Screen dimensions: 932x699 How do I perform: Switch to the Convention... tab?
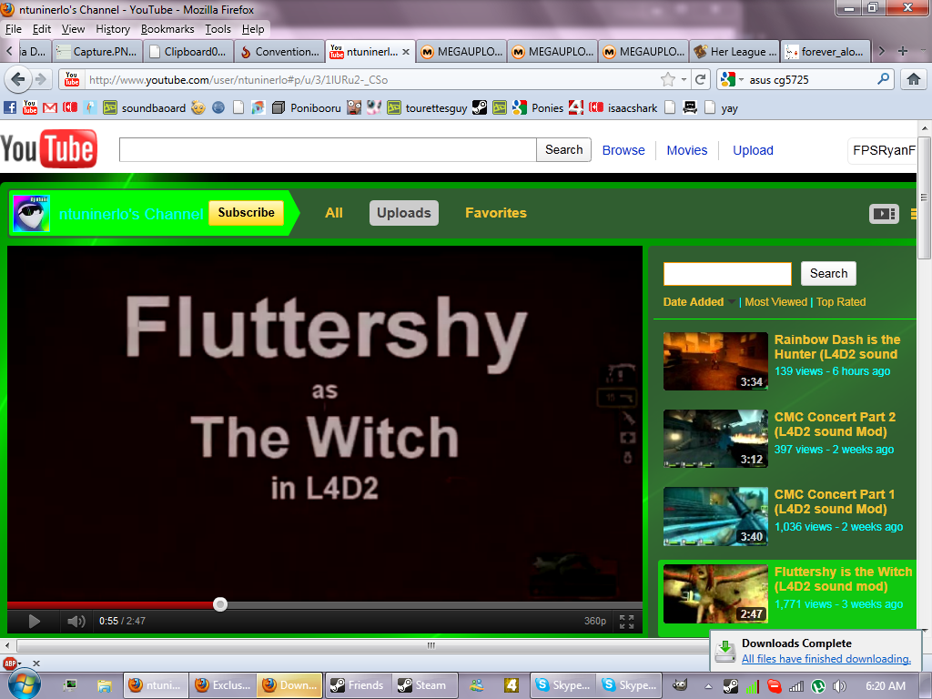coord(279,52)
